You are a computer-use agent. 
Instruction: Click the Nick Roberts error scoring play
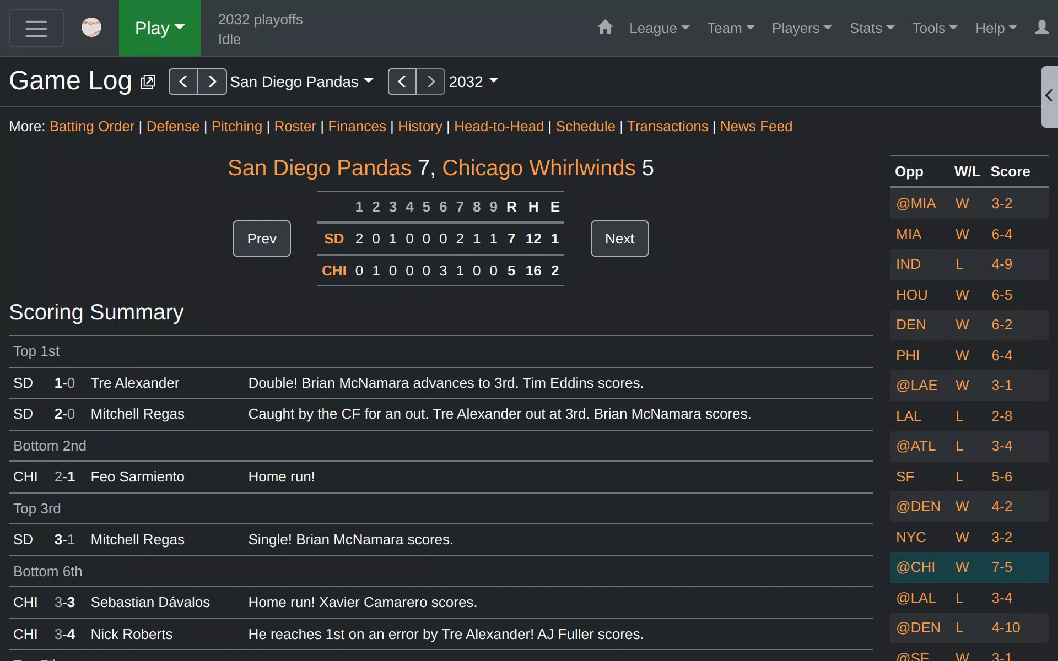click(x=441, y=634)
